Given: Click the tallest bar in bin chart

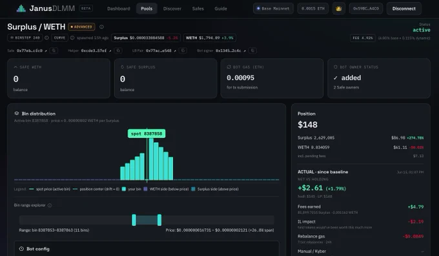Looking at the screenshot, I should [151, 159].
